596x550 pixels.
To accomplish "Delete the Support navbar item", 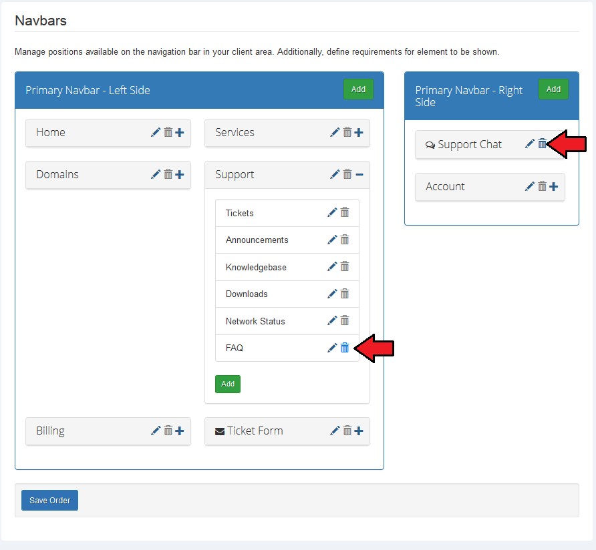I will tap(347, 174).
